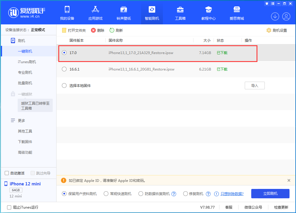Close the Apple ID warning banner

[289, 180]
